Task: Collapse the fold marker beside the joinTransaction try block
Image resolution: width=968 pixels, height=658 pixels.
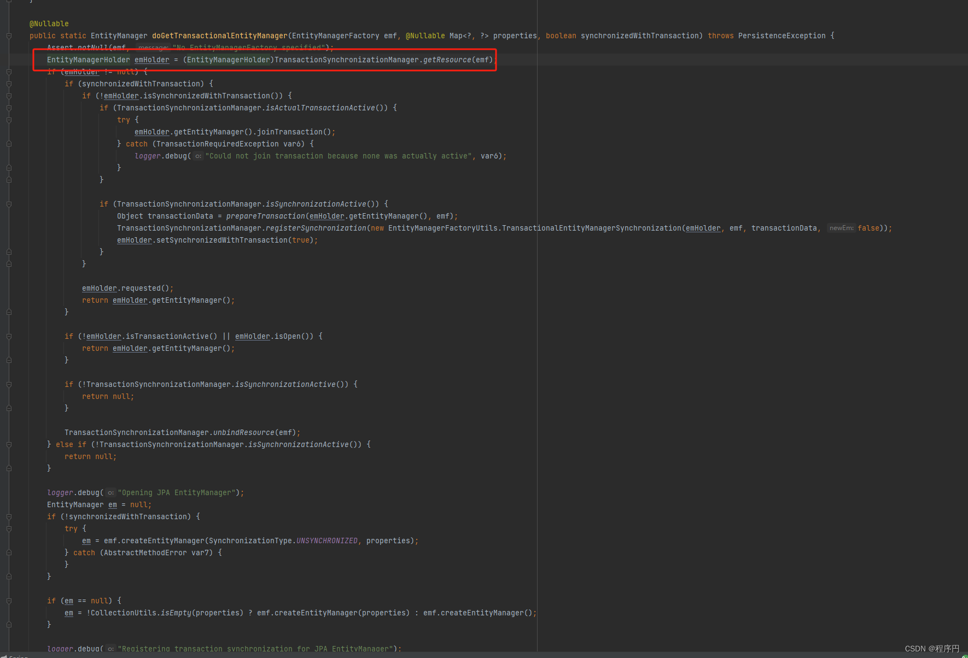Action: point(8,120)
